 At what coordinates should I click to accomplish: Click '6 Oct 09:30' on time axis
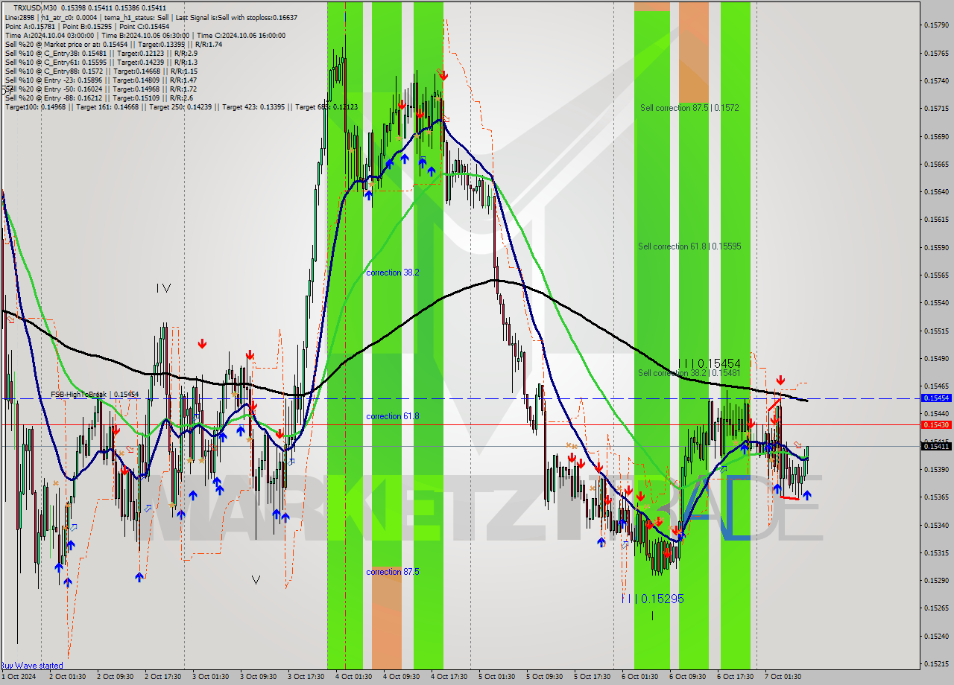coord(688,677)
